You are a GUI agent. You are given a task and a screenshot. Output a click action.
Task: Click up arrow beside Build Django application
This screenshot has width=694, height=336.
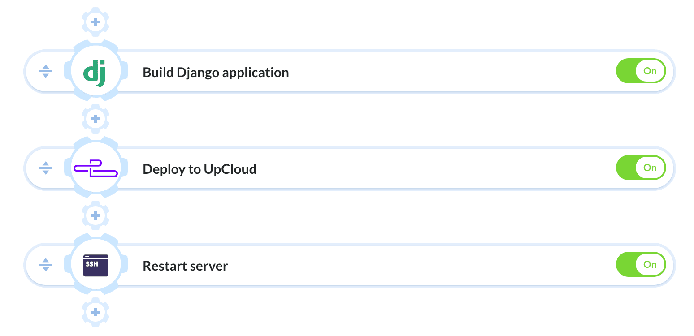(x=45, y=68)
